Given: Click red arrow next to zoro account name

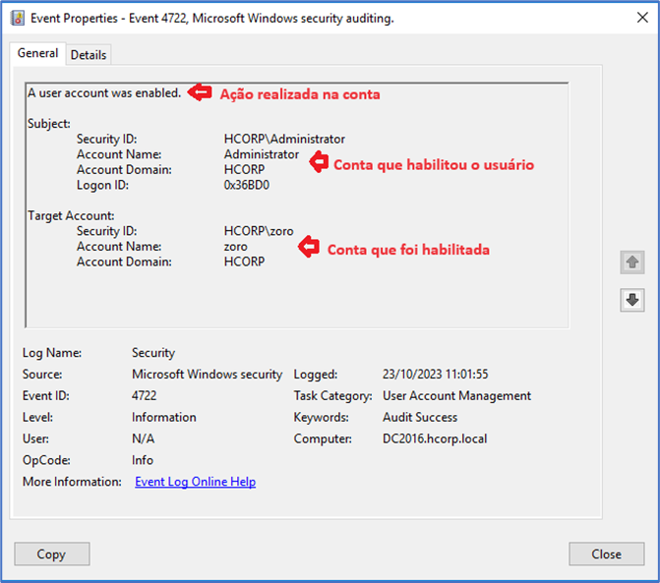Looking at the screenshot, I should click(x=309, y=247).
